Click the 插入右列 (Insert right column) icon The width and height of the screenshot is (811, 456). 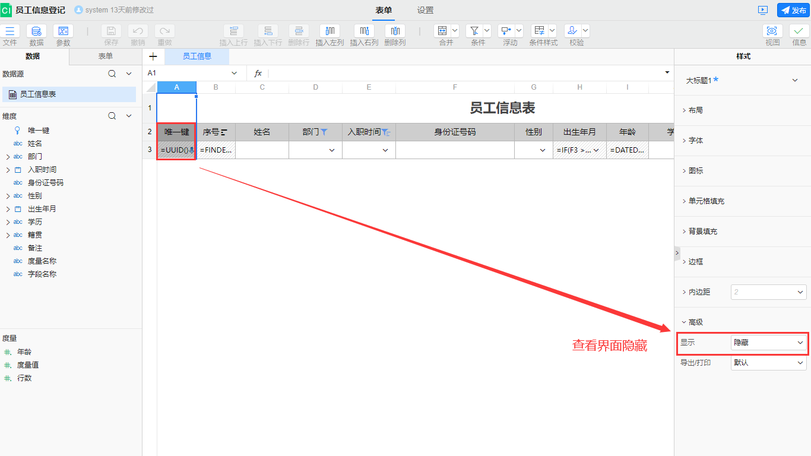click(364, 31)
